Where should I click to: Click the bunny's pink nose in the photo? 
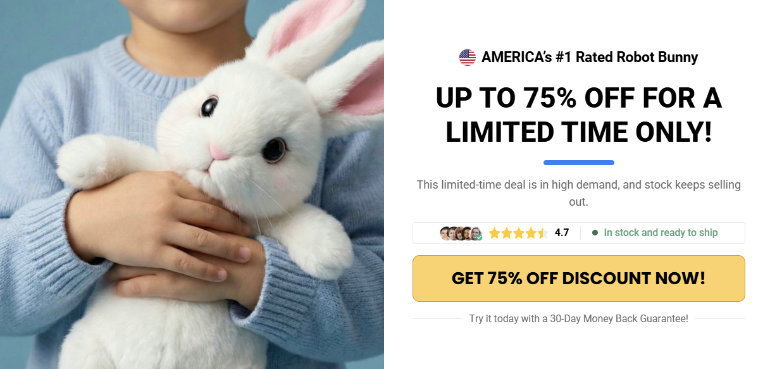click(x=219, y=152)
